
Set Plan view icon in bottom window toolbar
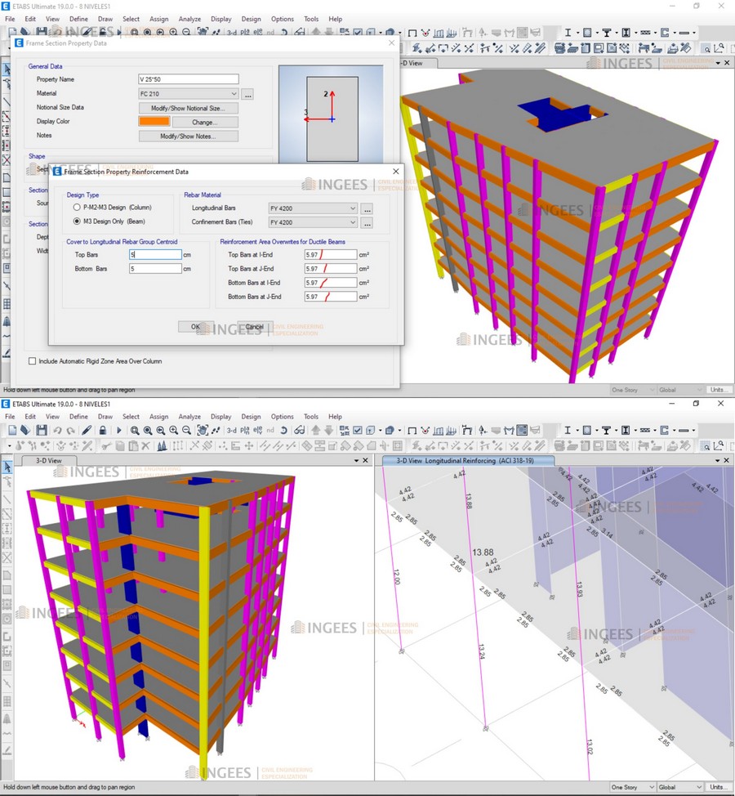pos(244,431)
